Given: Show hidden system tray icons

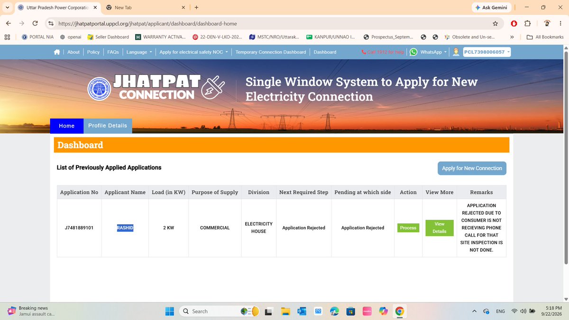Looking at the screenshot, I should [x=475, y=311].
